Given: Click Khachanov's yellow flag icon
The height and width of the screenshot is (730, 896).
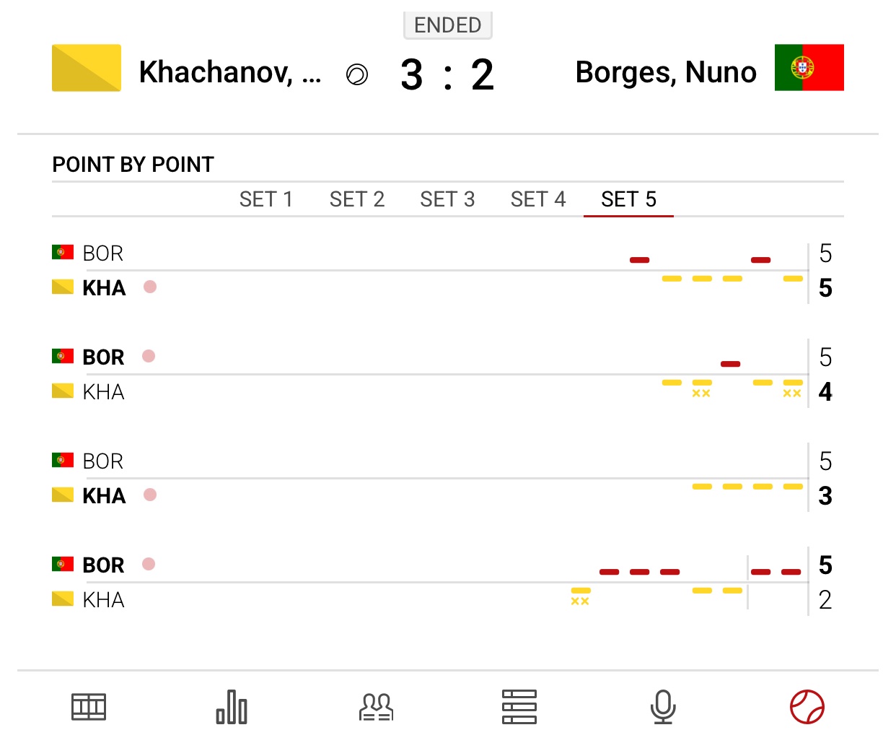Looking at the screenshot, I should [x=87, y=68].
